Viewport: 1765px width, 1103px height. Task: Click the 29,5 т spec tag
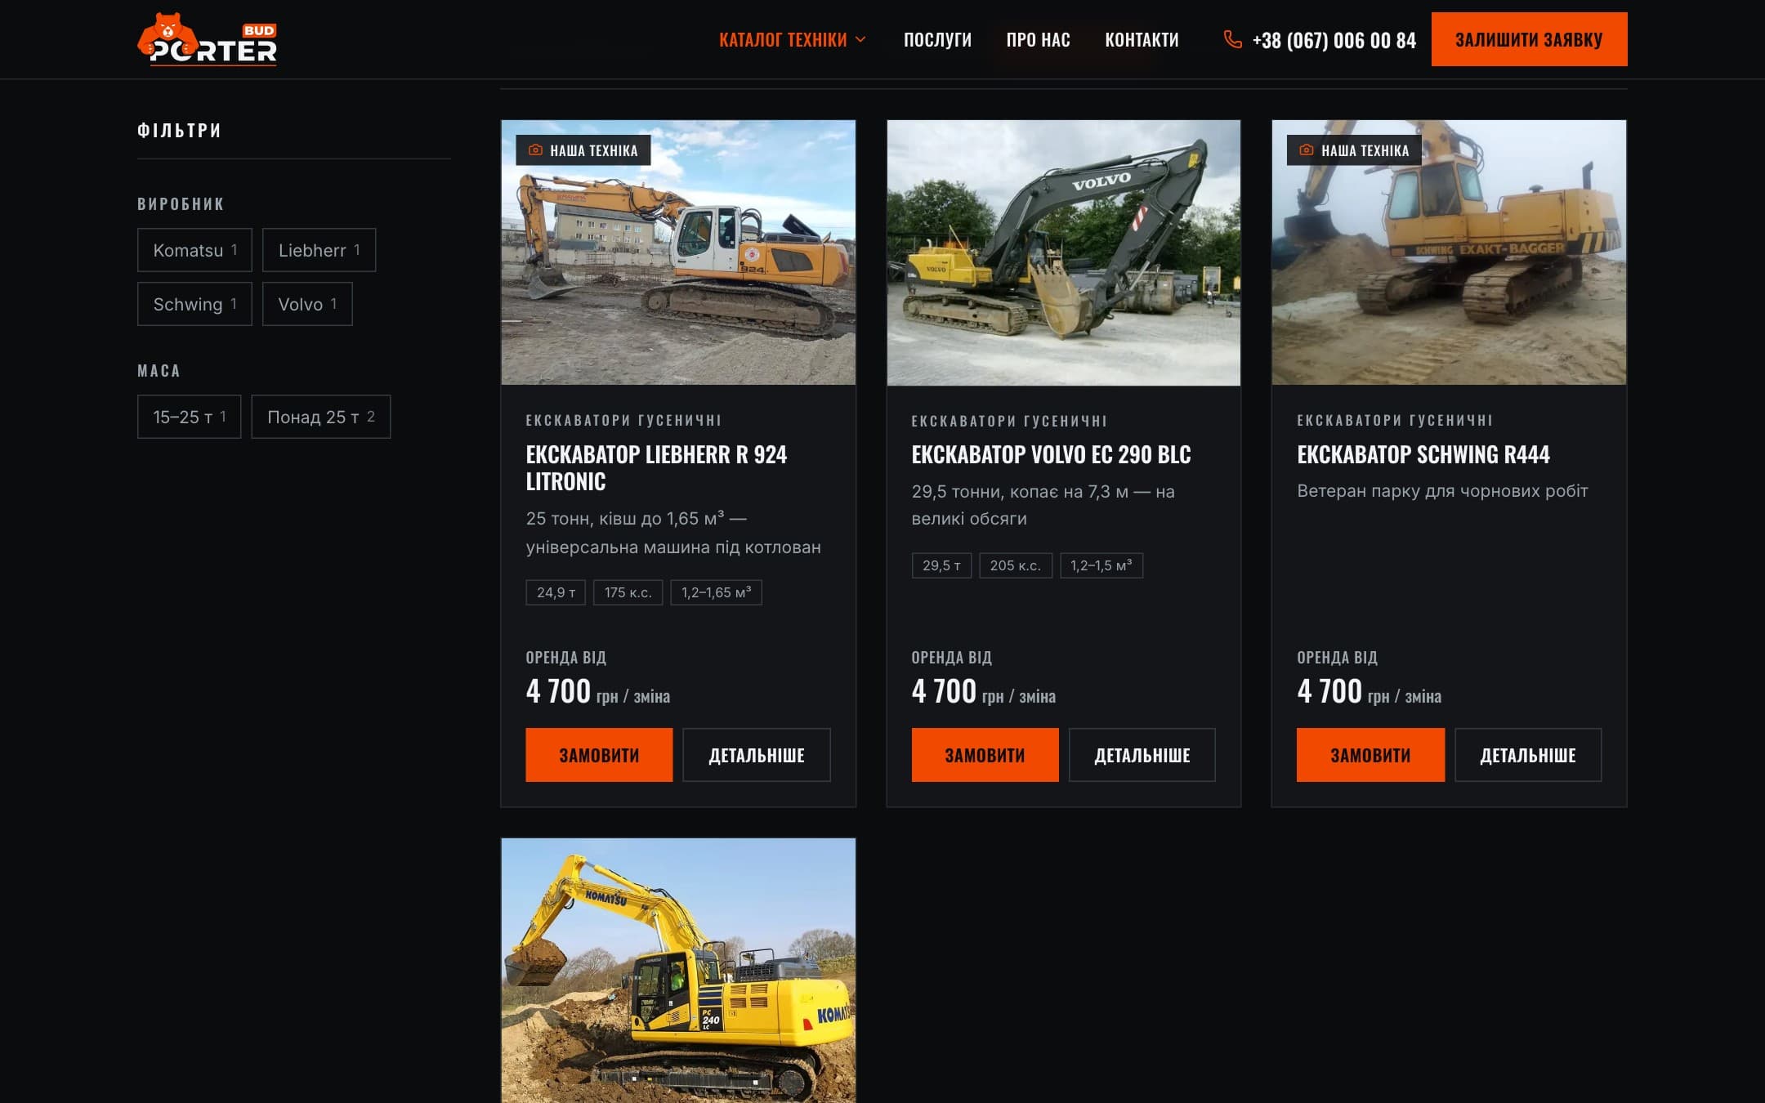click(941, 565)
